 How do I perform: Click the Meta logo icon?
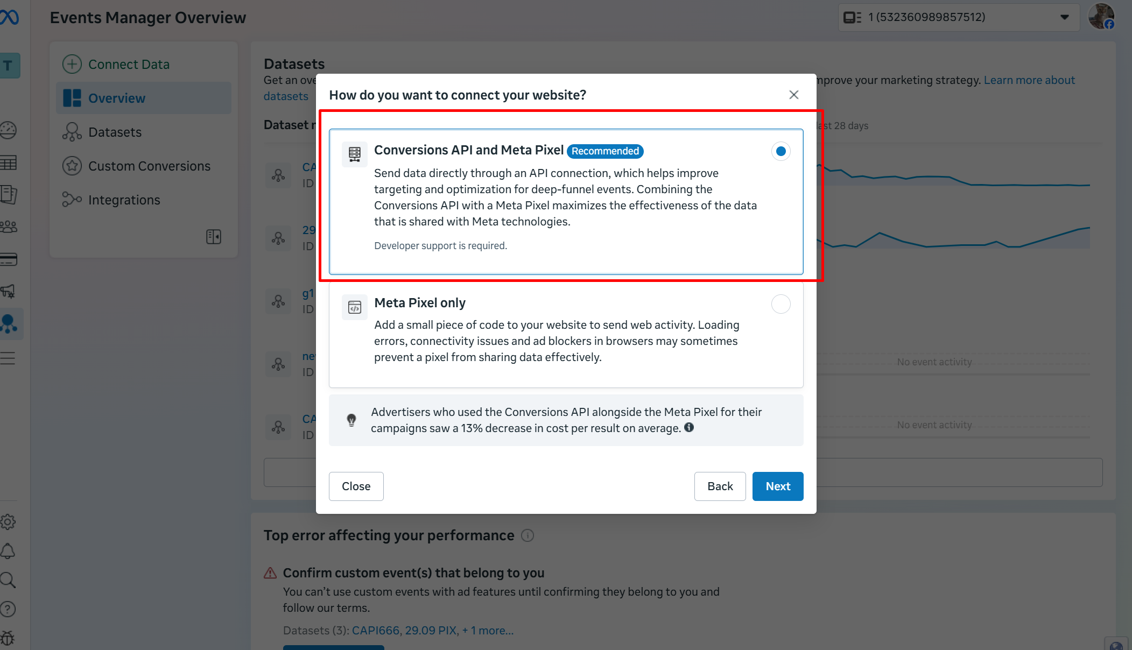[x=10, y=17]
